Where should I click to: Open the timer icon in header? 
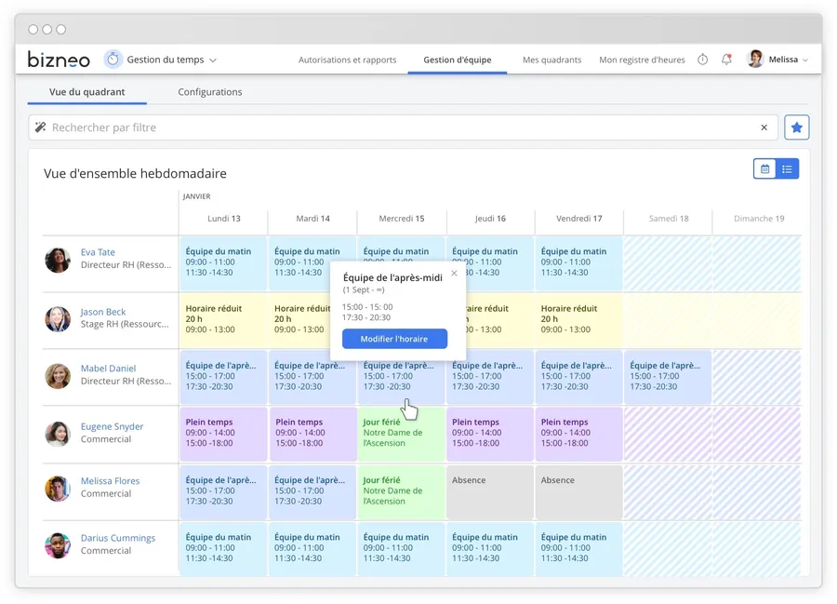(702, 60)
